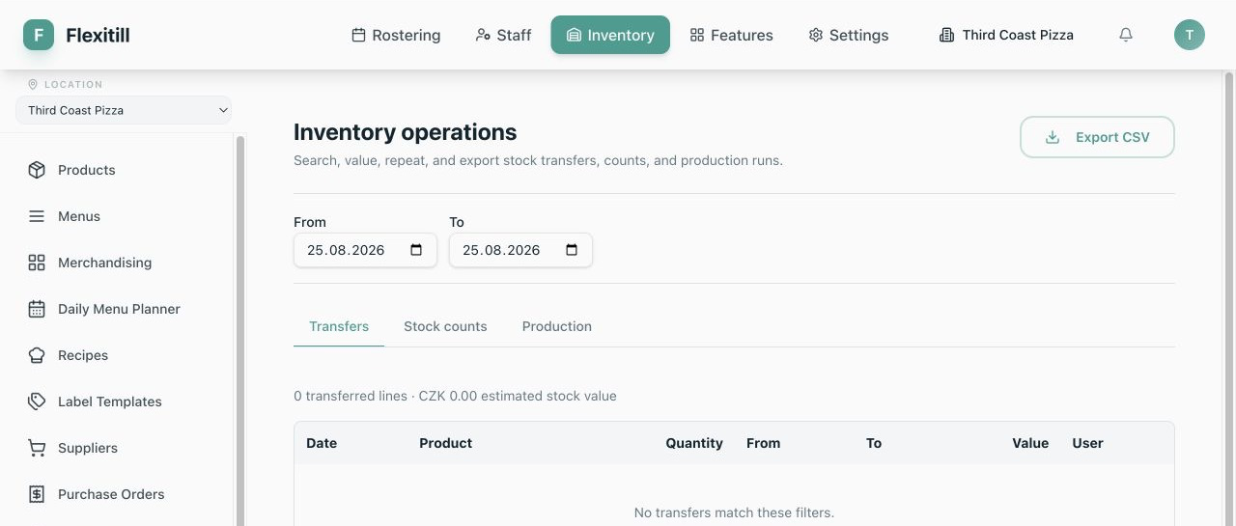The image size is (1236, 526).
Task: Click the transferred lines summary text
Action: (455, 396)
